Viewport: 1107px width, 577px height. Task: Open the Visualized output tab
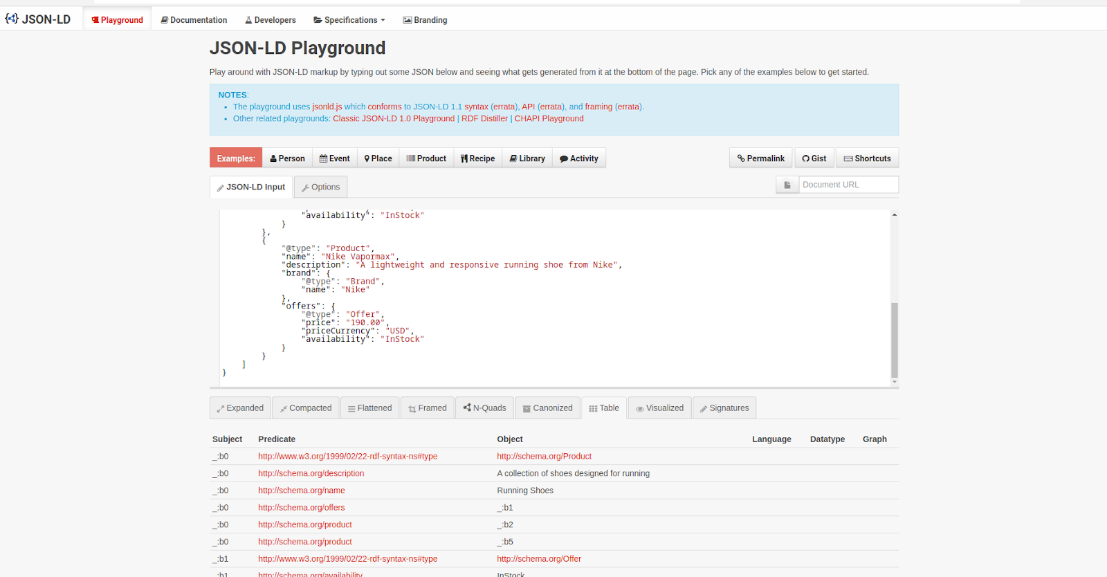click(x=659, y=408)
